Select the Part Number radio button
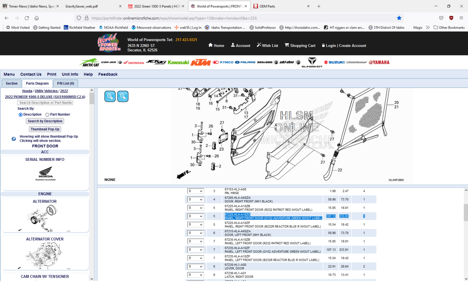This screenshot has width=468, height=282. pos(47,115)
